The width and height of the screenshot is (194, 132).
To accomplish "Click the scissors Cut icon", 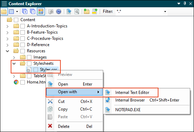I will click(50, 101).
